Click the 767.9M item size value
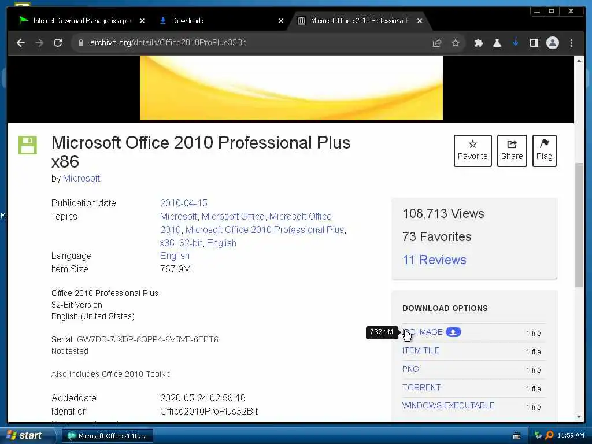Viewport: 592px width, 444px height. (175, 269)
